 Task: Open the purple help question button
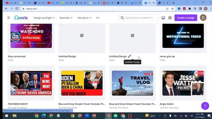click(x=205, y=106)
